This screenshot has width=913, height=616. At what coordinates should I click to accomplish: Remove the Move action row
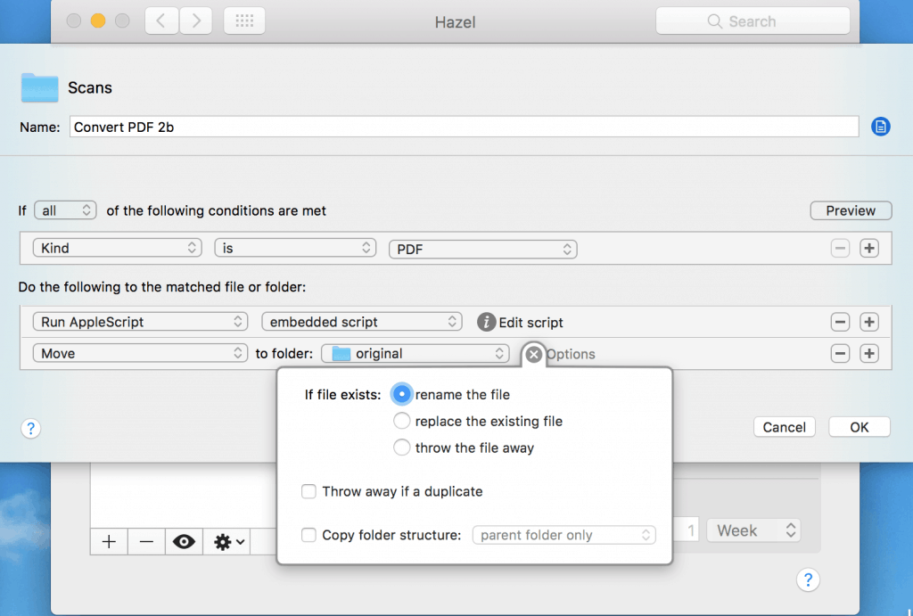coord(840,353)
